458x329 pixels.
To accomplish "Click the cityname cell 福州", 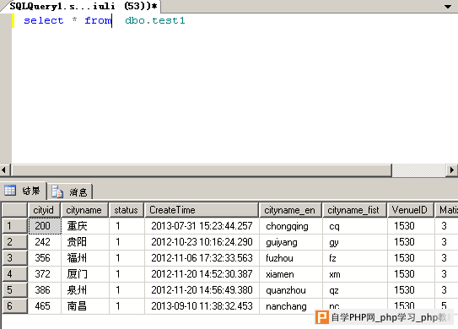I will coord(85,258).
